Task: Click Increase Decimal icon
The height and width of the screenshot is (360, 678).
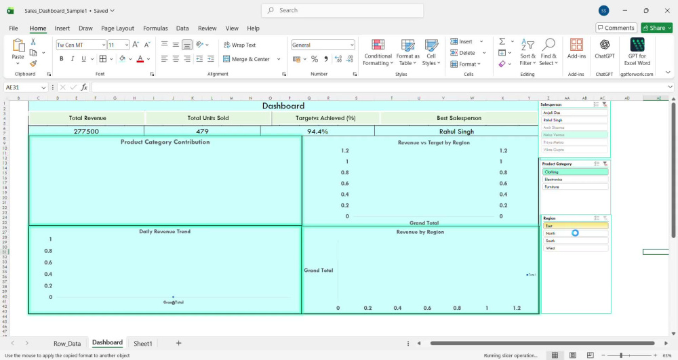Action: 338,59
